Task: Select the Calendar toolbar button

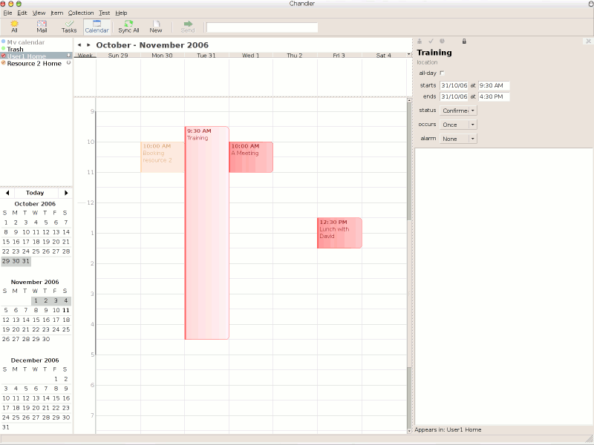Action: pyautogui.click(x=97, y=27)
